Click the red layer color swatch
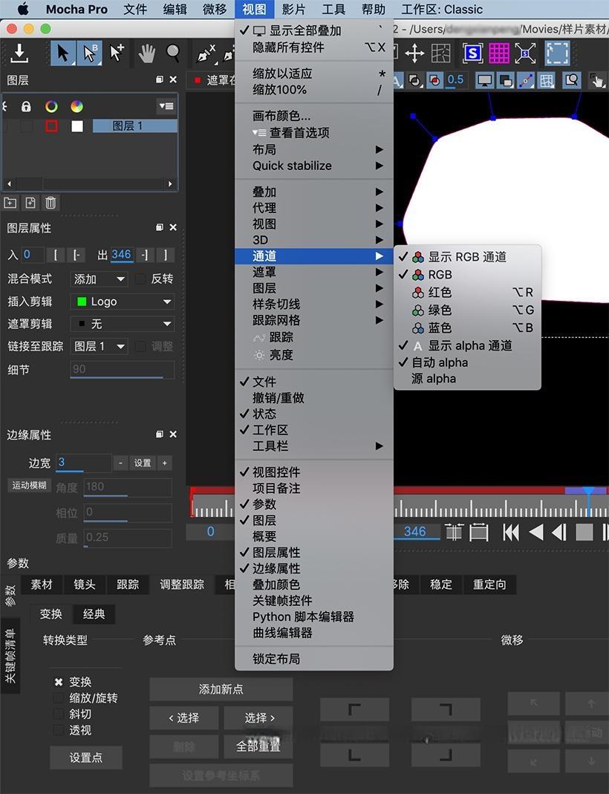The image size is (609, 794). (x=51, y=126)
